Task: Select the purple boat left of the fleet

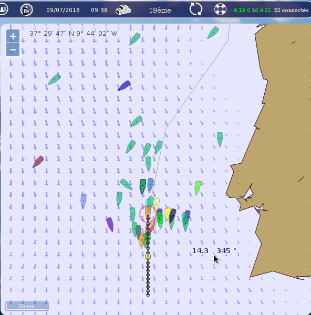Action: [110, 224]
